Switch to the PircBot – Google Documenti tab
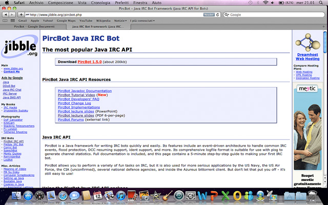Image resolution: width=328 pixels, height=205 pixels. tap(34, 27)
